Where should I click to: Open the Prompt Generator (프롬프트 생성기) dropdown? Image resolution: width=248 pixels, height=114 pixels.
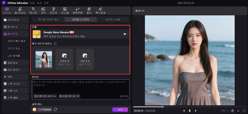(45, 96)
